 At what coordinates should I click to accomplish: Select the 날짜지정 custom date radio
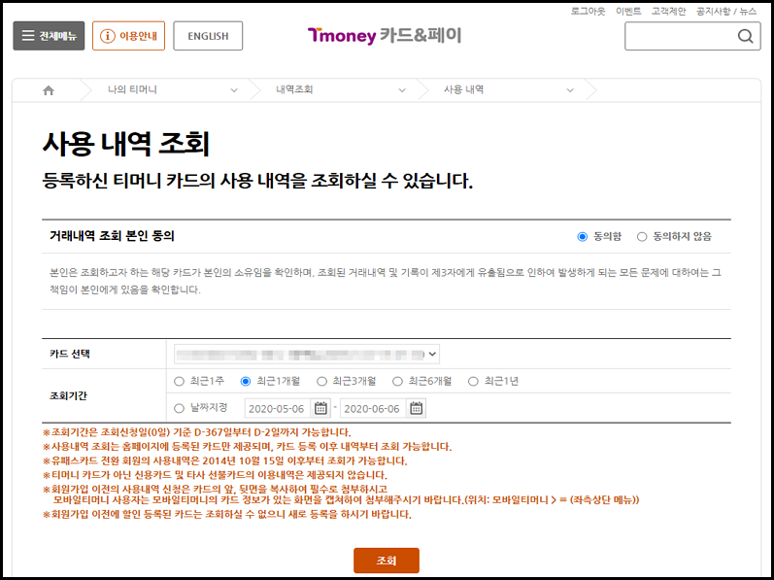click(x=179, y=408)
